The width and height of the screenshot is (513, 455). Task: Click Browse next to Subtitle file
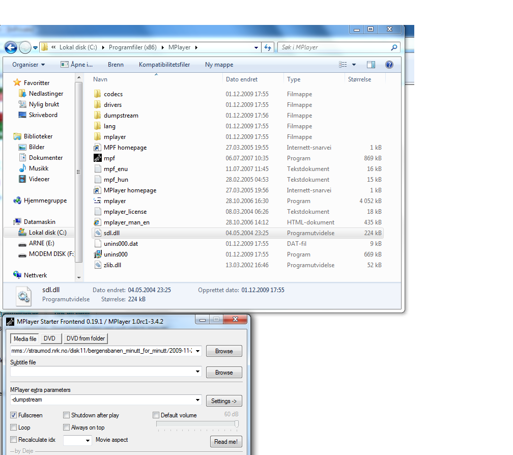(224, 373)
